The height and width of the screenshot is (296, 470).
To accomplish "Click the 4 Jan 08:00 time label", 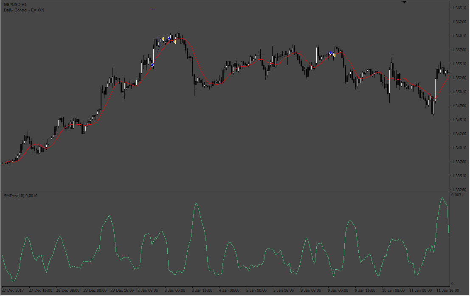I will 229,290.
